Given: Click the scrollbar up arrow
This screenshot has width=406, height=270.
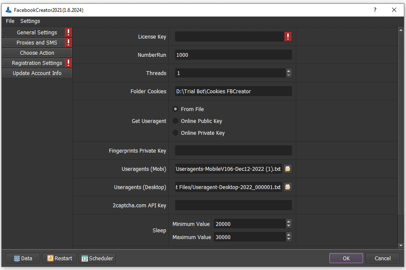Looking at the screenshot, I should 401,30.
